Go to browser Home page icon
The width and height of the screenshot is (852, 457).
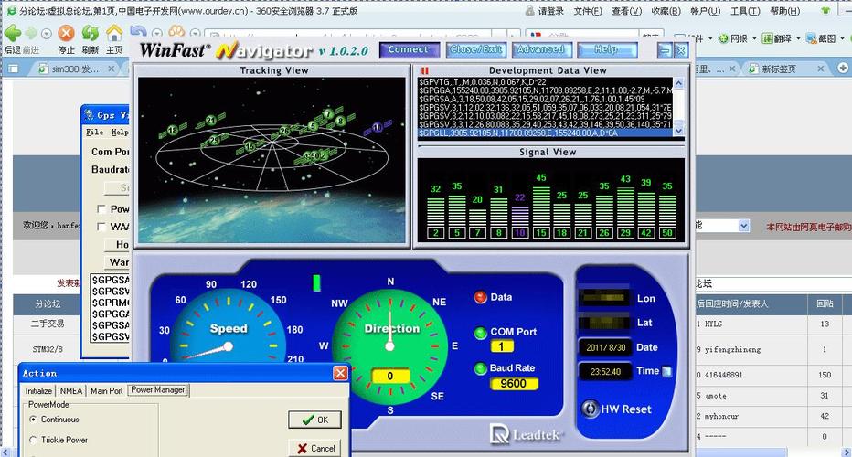click(x=114, y=34)
